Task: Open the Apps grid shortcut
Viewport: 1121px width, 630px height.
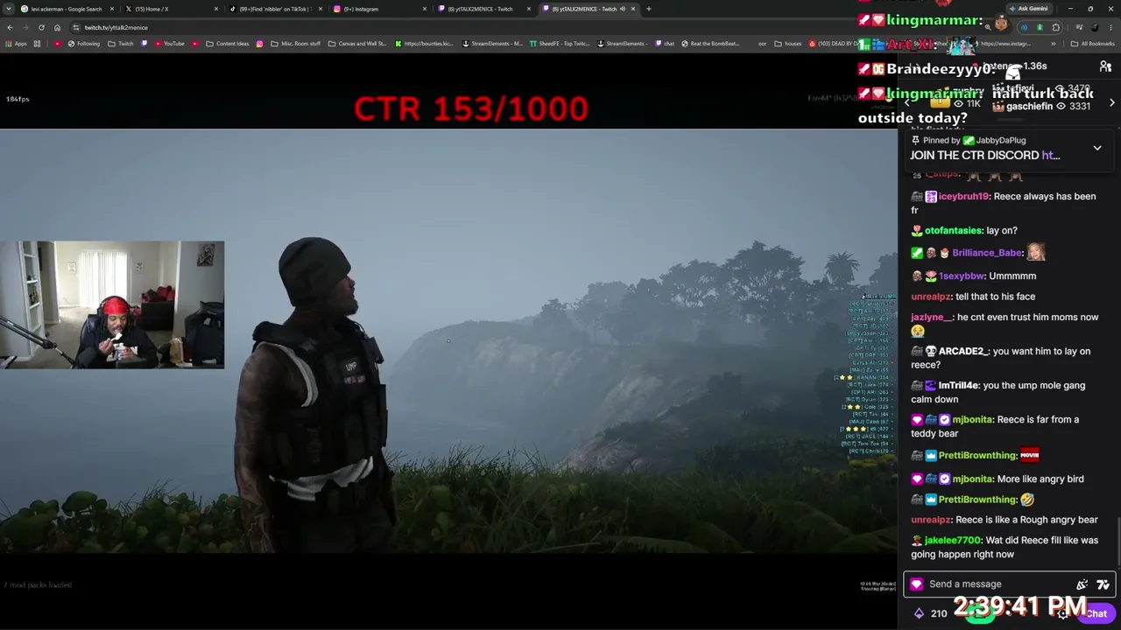Action: pyautogui.click(x=16, y=44)
